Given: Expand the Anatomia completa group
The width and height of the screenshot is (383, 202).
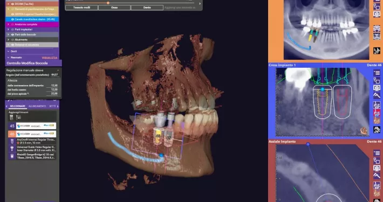Looking at the screenshot, I should (8, 24).
